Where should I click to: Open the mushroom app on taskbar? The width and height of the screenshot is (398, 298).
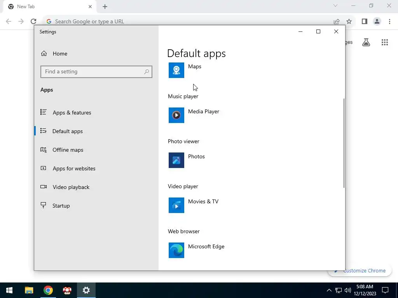click(67, 290)
